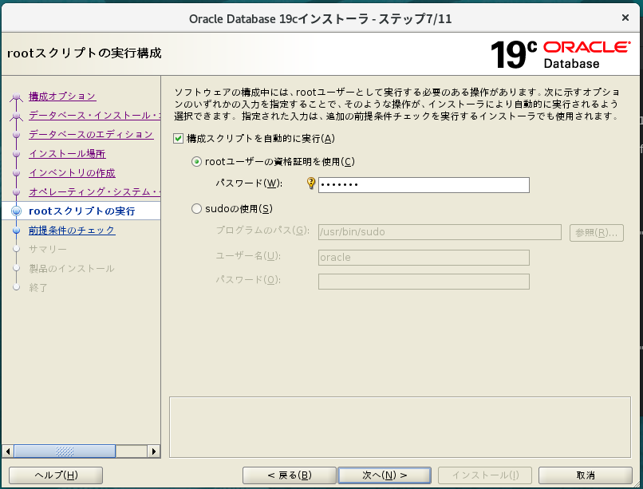The image size is (643, 489).
Task: Go back with 戻る(B) button
Action: (x=290, y=475)
